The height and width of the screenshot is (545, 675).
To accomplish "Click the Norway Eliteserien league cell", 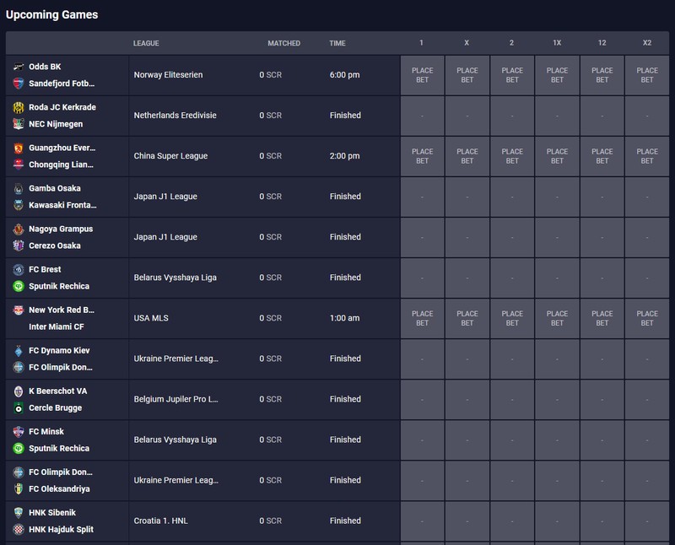I will 168,75.
